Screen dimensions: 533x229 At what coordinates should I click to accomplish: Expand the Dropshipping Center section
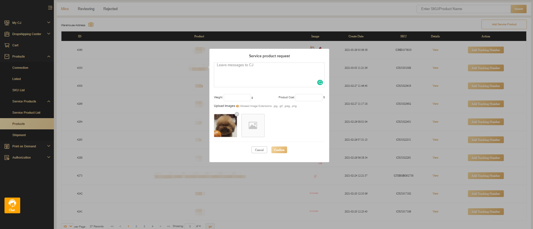pos(49,34)
